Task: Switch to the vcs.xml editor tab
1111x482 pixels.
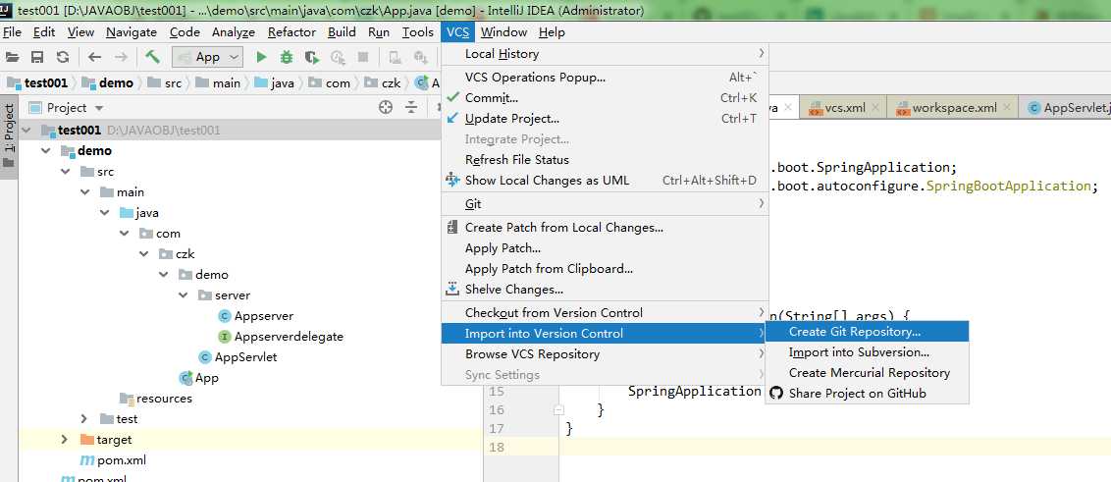Action: (845, 108)
